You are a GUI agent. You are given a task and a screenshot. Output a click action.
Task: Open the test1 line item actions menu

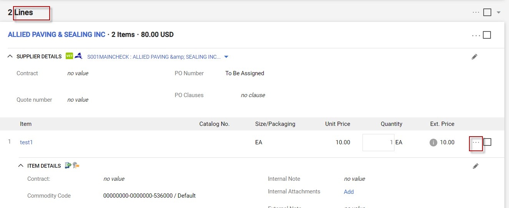[476, 142]
